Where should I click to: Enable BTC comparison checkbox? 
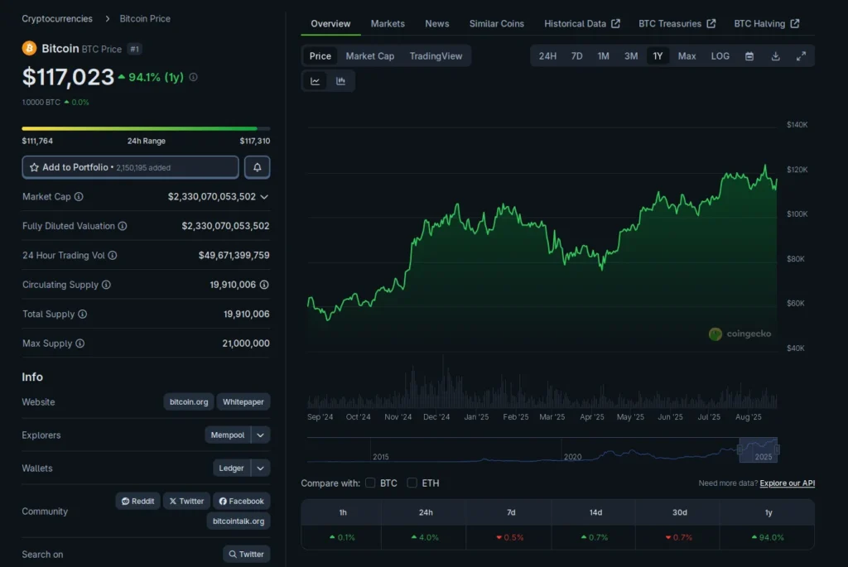point(370,483)
